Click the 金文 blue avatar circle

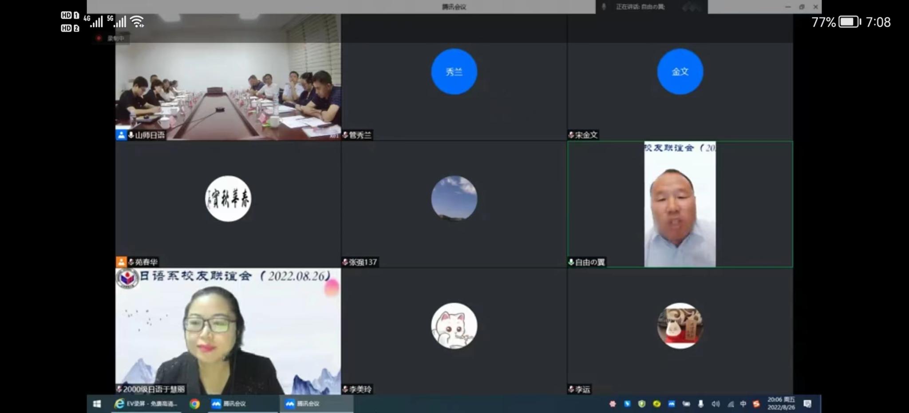[x=680, y=71]
